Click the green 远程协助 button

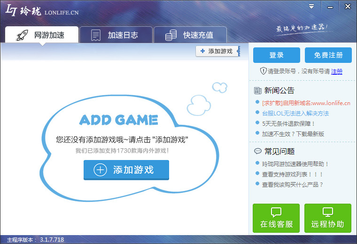pyautogui.click(x=328, y=218)
